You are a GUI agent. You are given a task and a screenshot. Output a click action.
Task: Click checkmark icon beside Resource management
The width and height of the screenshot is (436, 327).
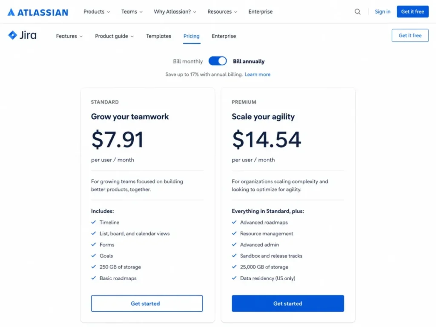point(234,233)
